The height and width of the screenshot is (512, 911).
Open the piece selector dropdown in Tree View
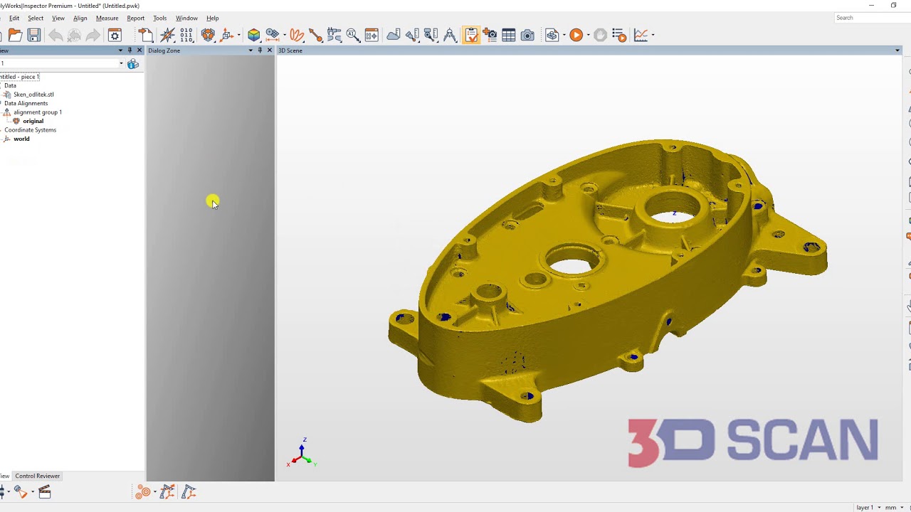point(121,63)
